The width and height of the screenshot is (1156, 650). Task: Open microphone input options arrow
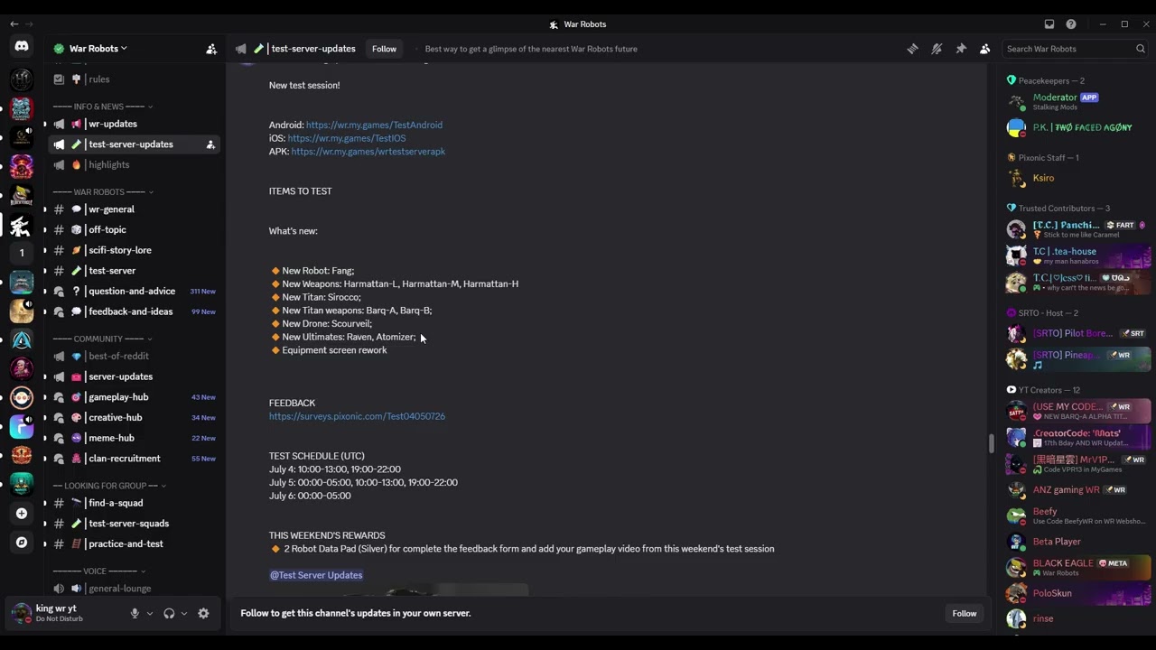pyautogui.click(x=150, y=613)
